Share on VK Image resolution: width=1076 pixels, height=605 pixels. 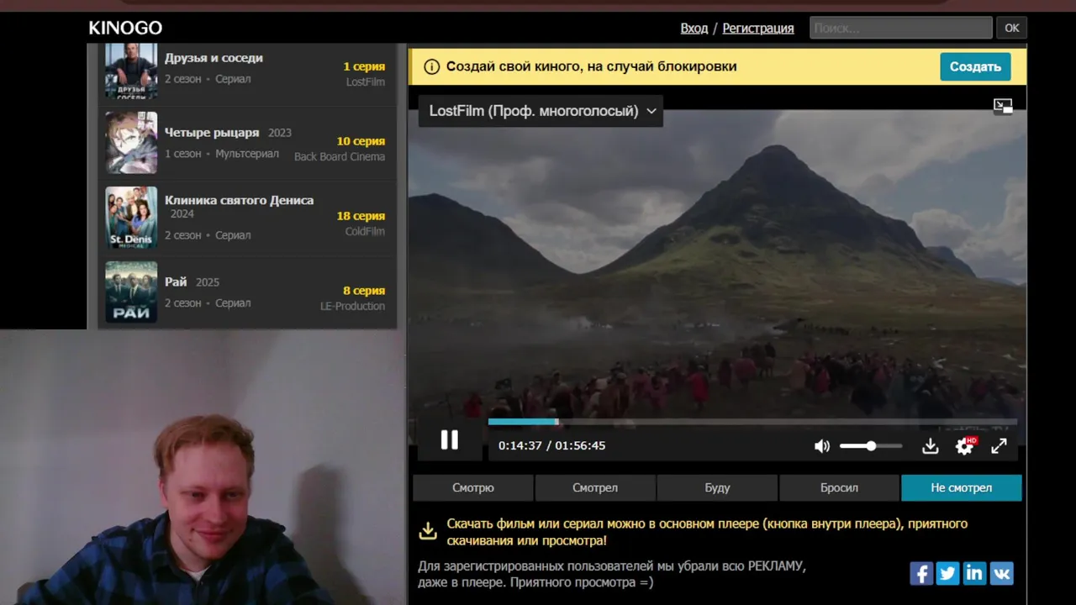[x=1001, y=573]
